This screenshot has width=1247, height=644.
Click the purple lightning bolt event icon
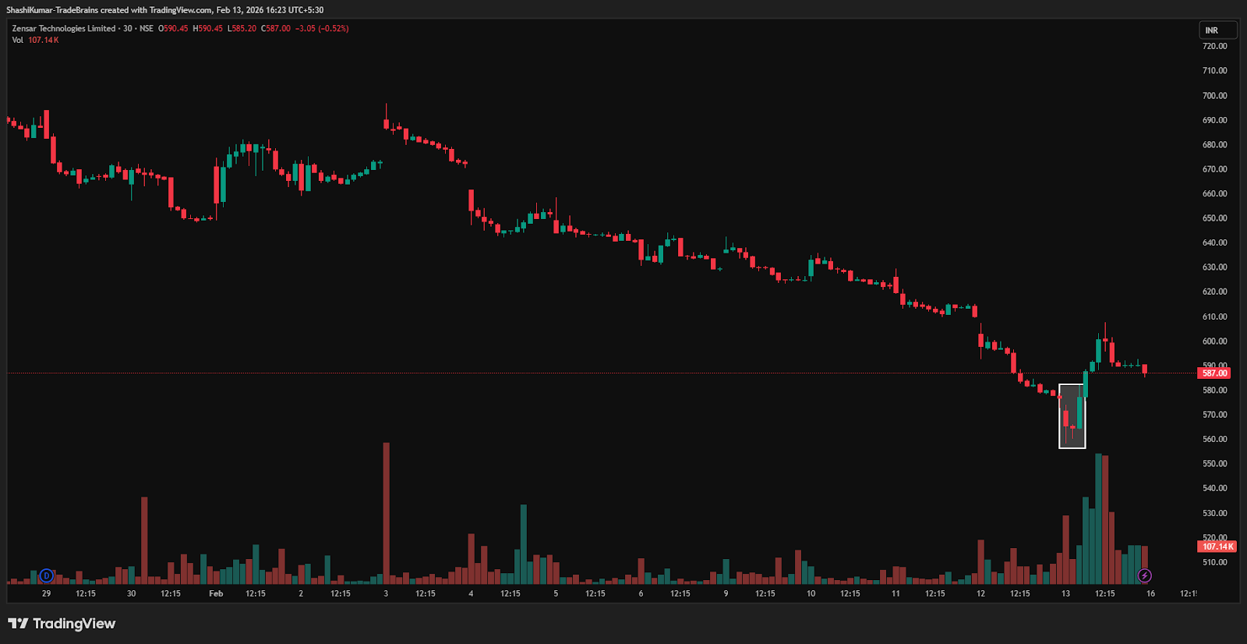pyautogui.click(x=1144, y=575)
